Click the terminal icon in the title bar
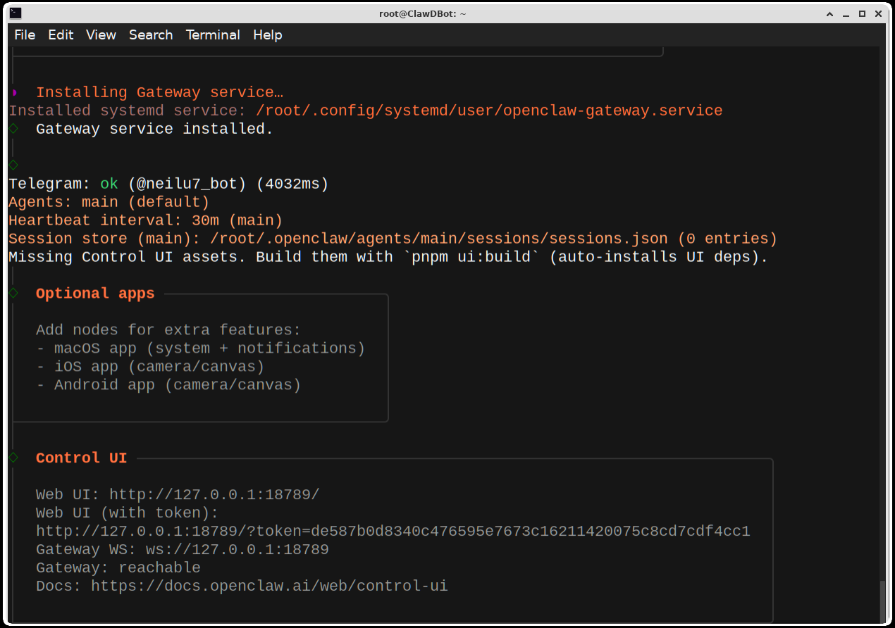 [16, 13]
